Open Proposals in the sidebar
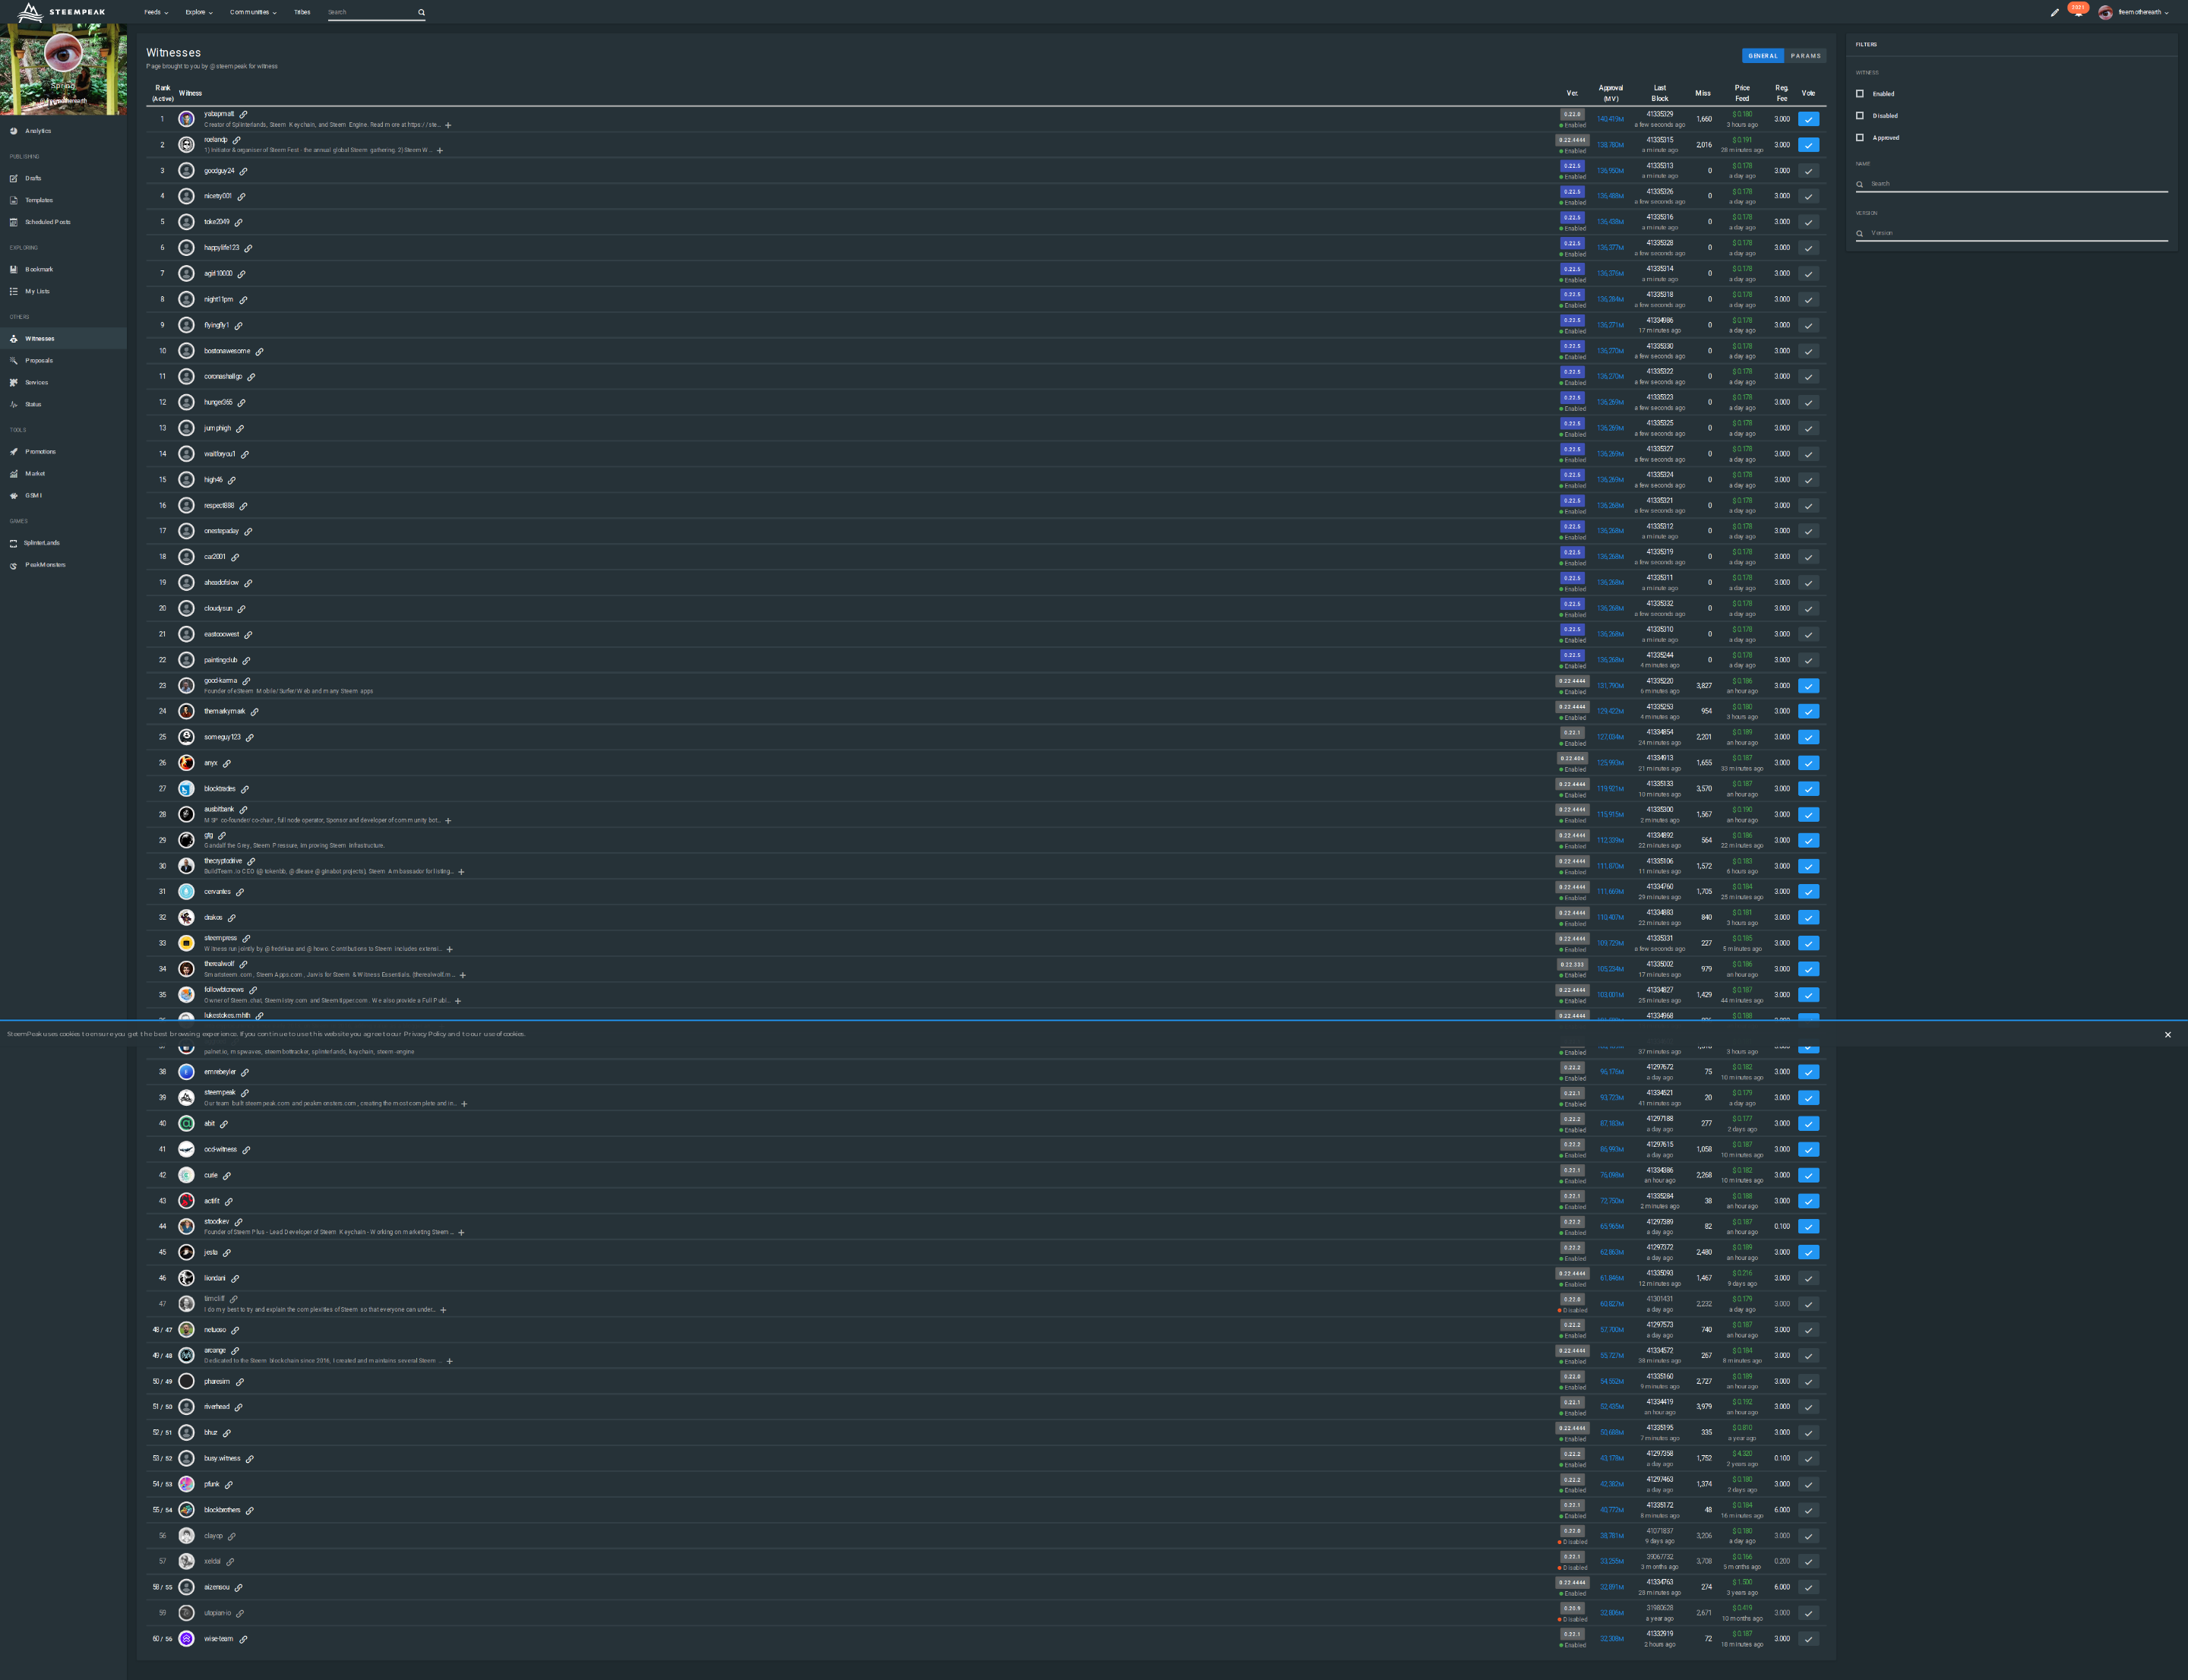 click(39, 361)
